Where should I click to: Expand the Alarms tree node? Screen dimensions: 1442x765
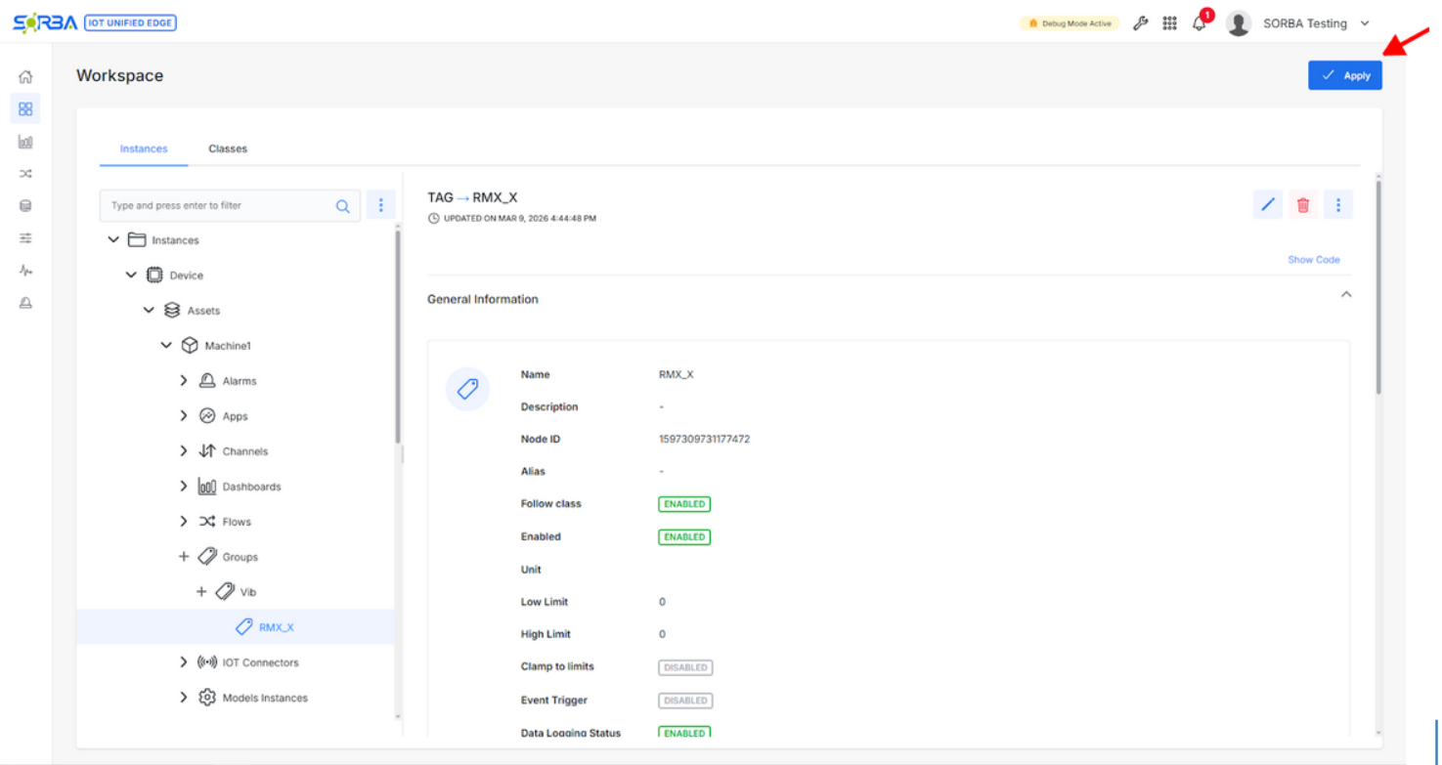tap(184, 381)
